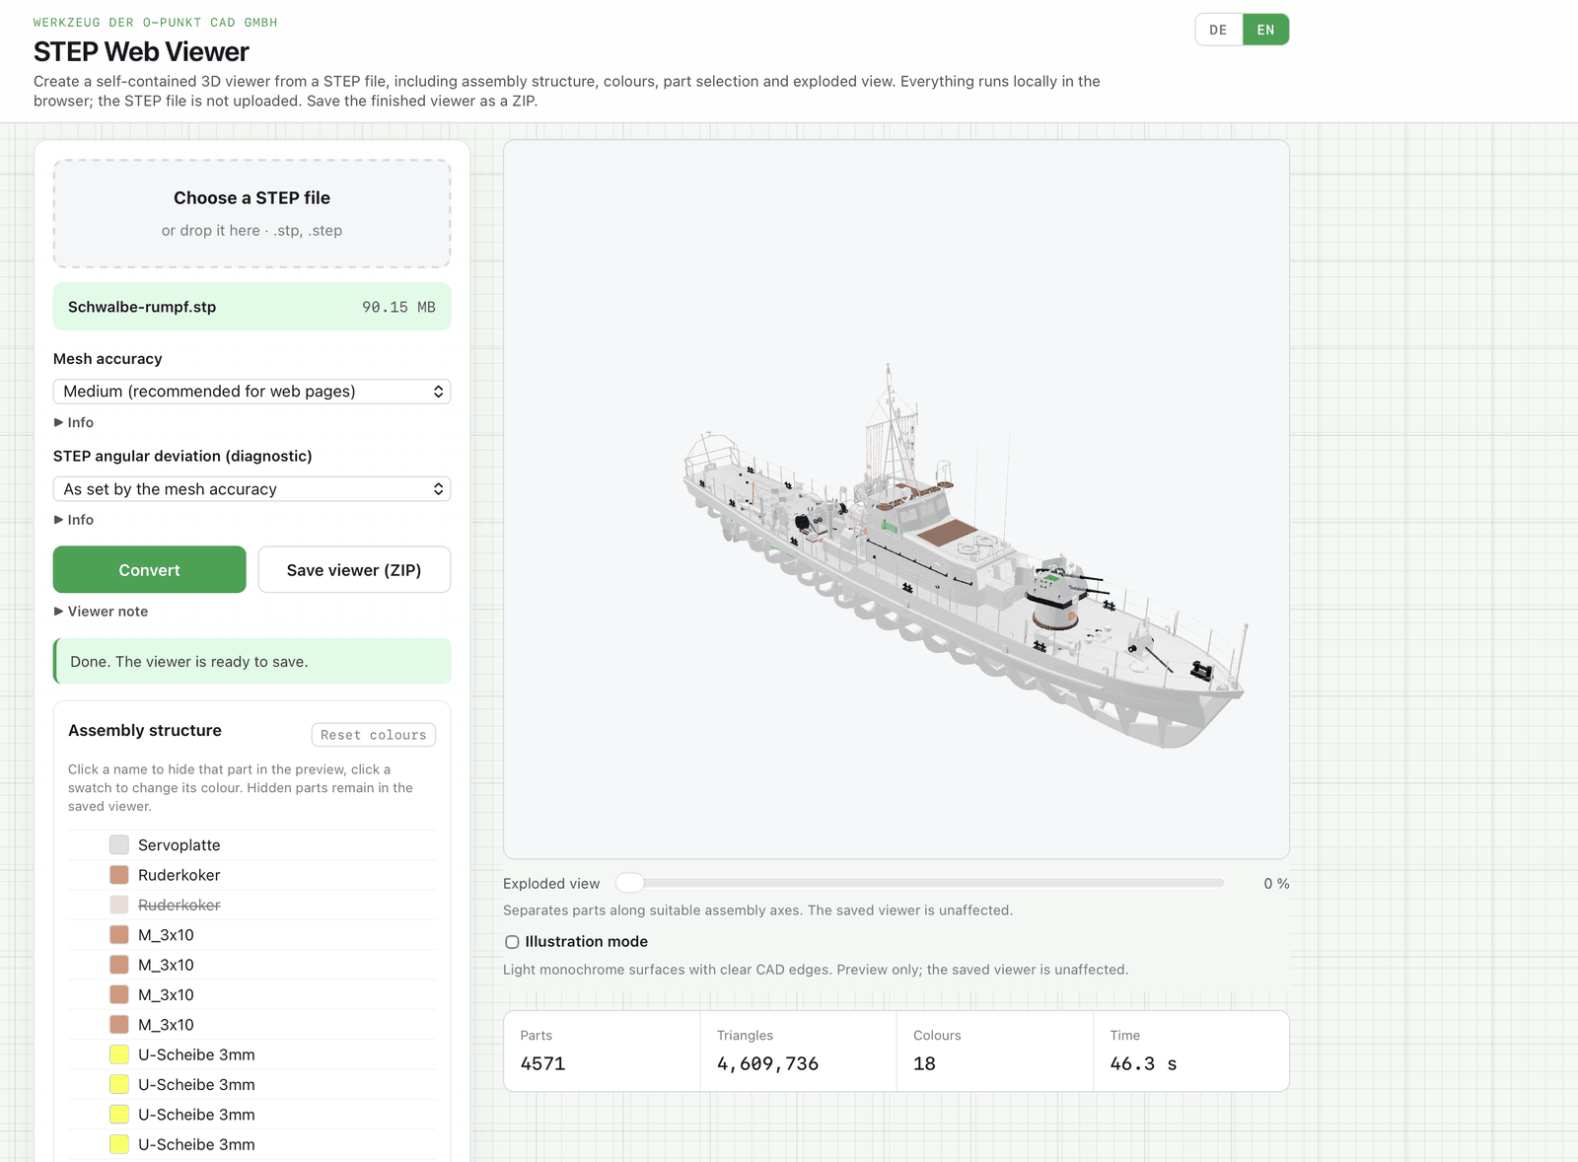
Task: Click the 0 % exploded view value
Action: click(x=1276, y=884)
